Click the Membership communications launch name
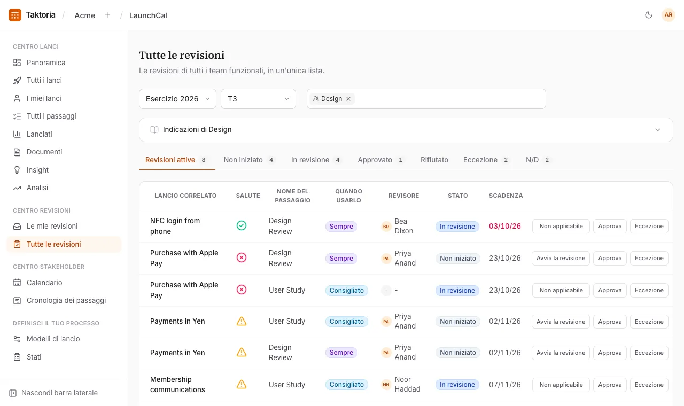The height and width of the screenshot is (406, 684). pos(177,385)
